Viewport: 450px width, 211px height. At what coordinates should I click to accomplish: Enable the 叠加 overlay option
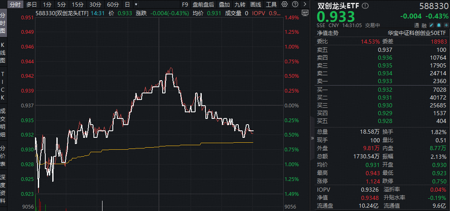coord(224,5)
